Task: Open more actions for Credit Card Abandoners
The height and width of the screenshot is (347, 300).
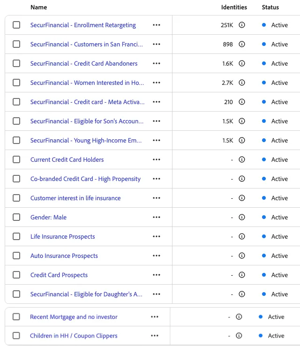Action: [x=157, y=63]
